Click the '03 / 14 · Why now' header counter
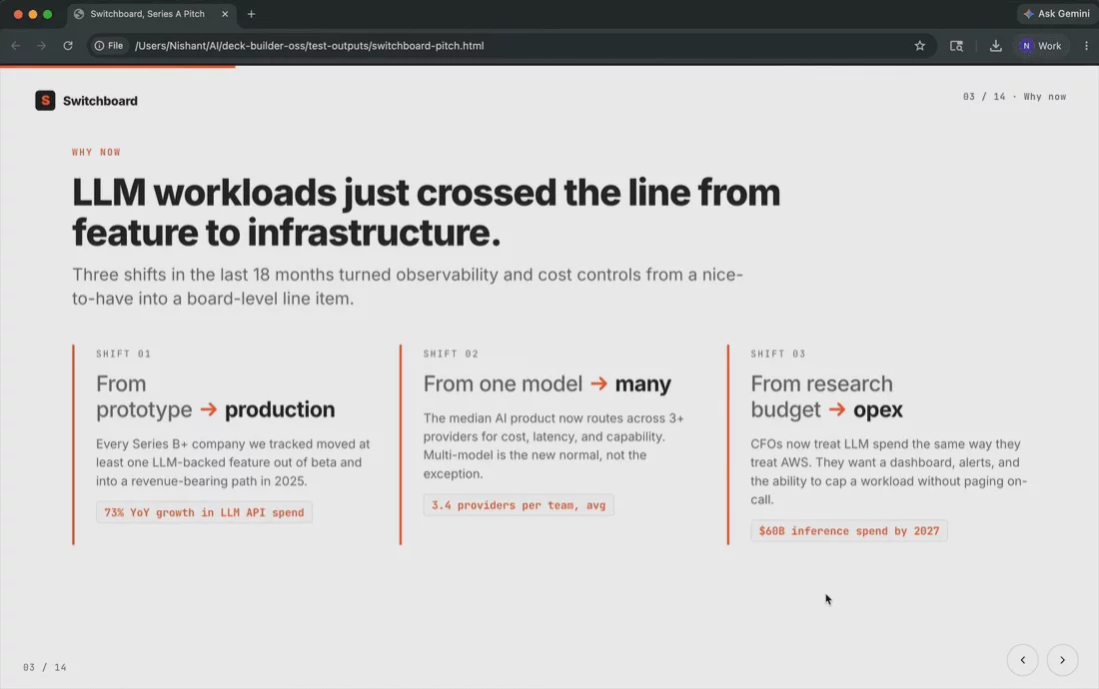This screenshot has height=689, width=1099. coord(1014,97)
